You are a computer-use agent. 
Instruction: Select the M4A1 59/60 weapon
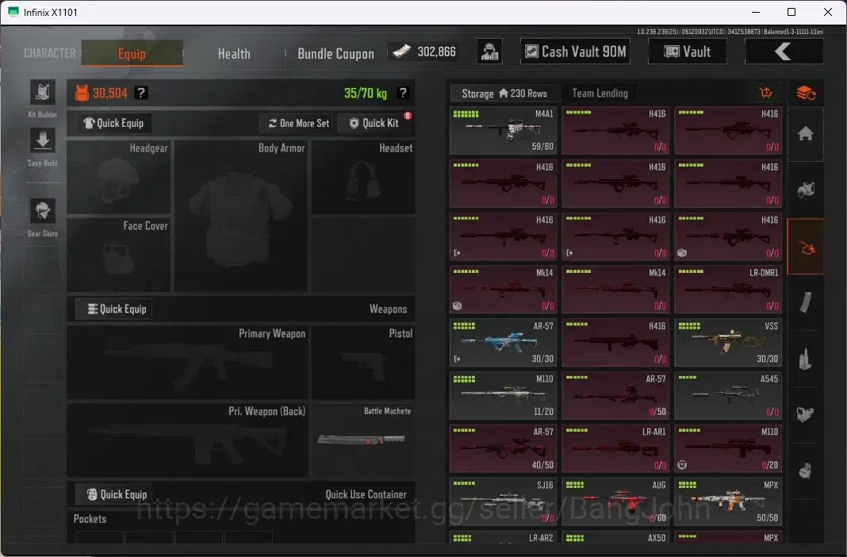(503, 130)
